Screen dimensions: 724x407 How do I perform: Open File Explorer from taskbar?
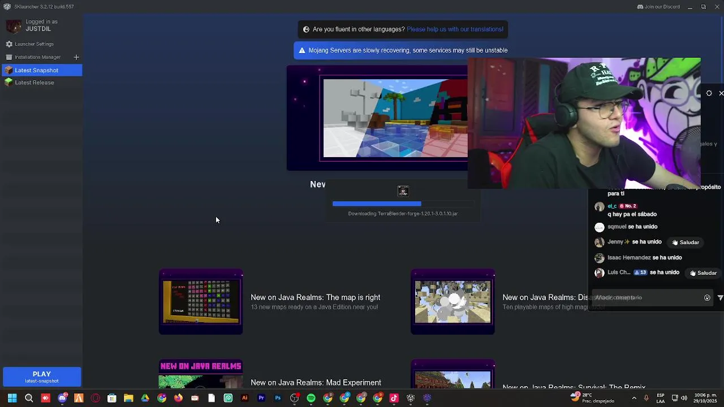pos(128,398)
